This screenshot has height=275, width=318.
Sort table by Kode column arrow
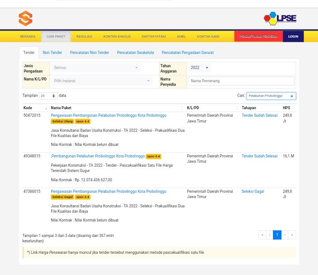(x=45, y=108)
